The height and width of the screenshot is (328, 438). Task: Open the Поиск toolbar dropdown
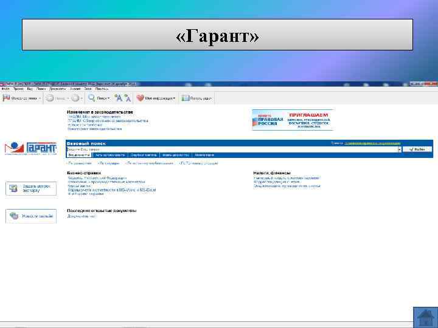coord(109,98)
